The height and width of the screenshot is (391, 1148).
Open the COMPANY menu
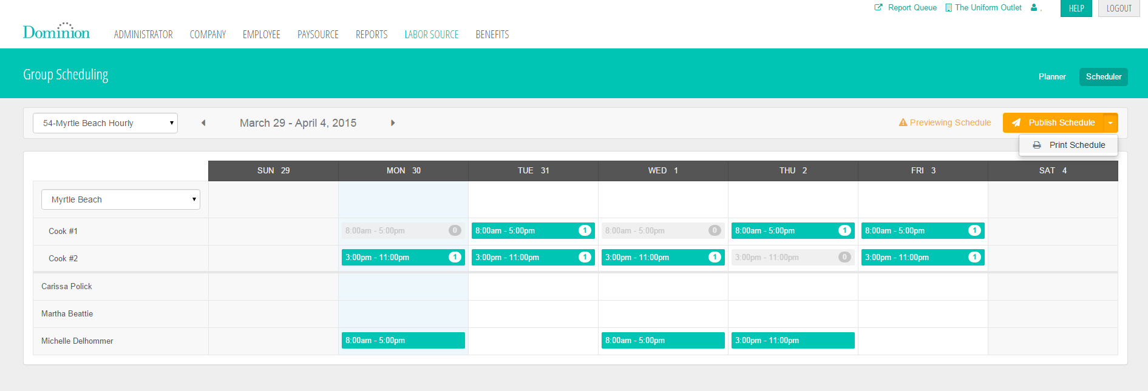click(x=208, y=35)
